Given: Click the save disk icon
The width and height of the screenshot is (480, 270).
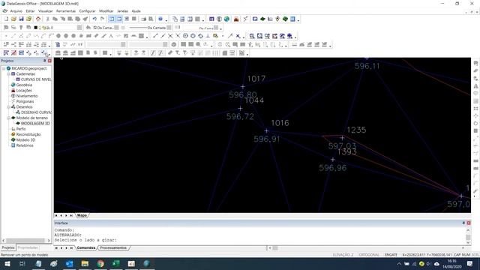Looking at the screenshot, I should [21, 19].
